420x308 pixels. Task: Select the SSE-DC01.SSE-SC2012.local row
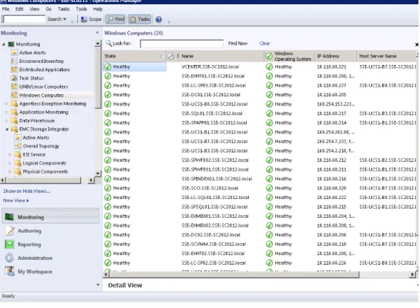259,95
